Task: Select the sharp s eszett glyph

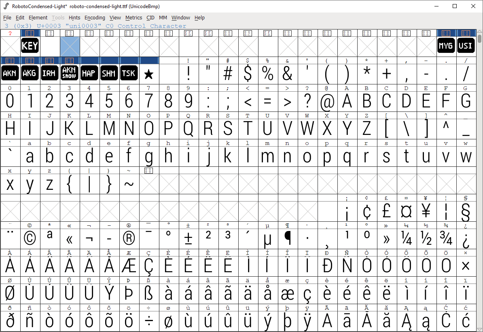Action: point(149,293)
